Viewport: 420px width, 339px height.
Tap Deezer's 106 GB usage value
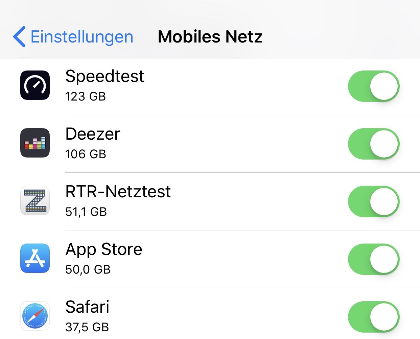pos(86,154)
